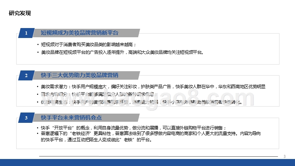Click the line 的快手平台，通过互动把陌生人变成

[96, 140]
